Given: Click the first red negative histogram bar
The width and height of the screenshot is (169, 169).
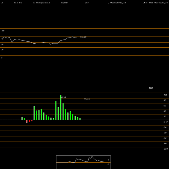Looking at the screenshot, I should coord(27,121).
